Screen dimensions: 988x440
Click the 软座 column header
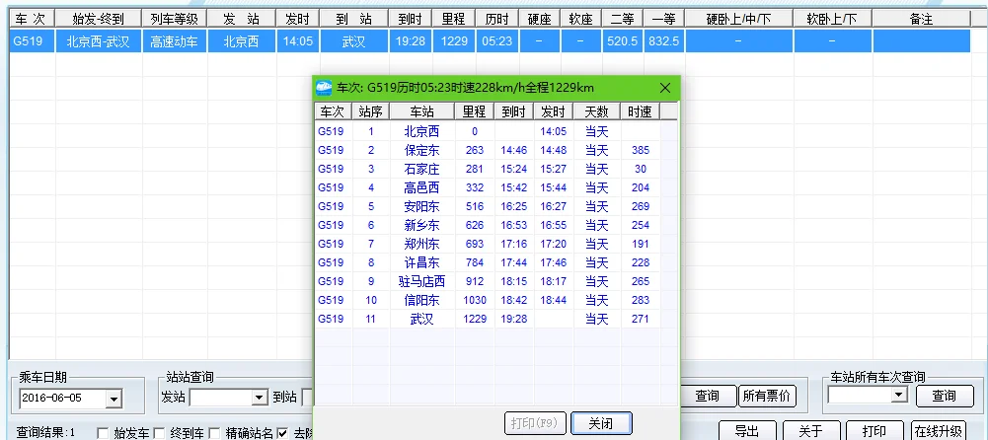coord(581,20)
